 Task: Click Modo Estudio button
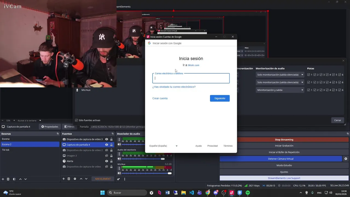coord(284,165)
